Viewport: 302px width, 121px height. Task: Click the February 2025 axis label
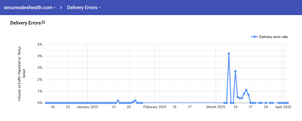tap(155, 107)
